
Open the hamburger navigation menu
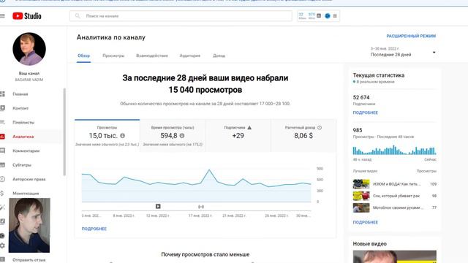2,16
